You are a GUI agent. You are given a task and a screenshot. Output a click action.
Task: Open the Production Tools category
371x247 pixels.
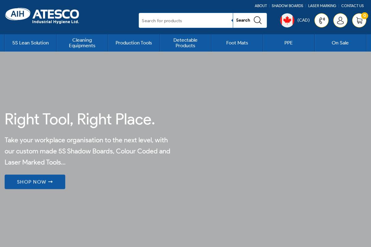[x=134, y=43]
